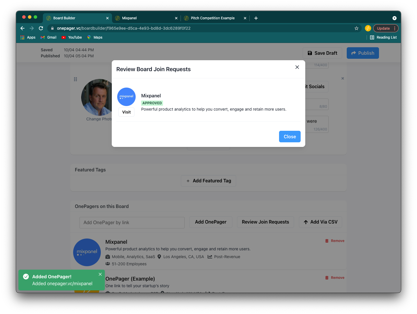The image size is (417, 314).
Task: Click Mobile, Analytics, SaaS industry text
Action: (133, 257)
